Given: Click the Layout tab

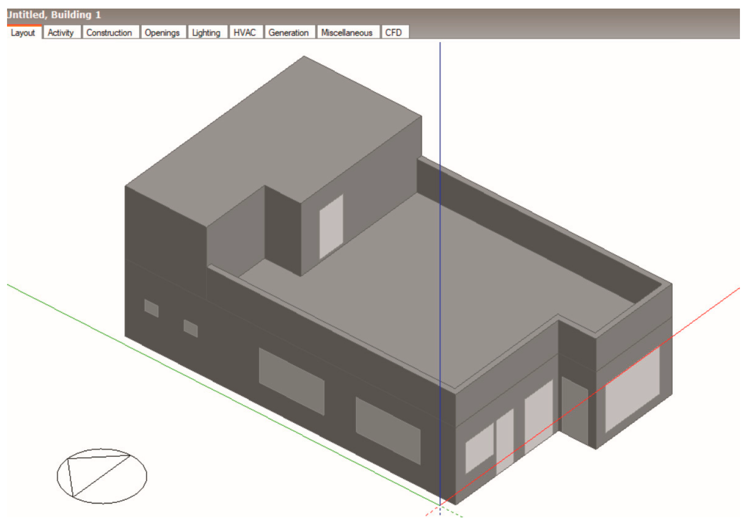Looking at the screenshot, I should coord(23,33).
